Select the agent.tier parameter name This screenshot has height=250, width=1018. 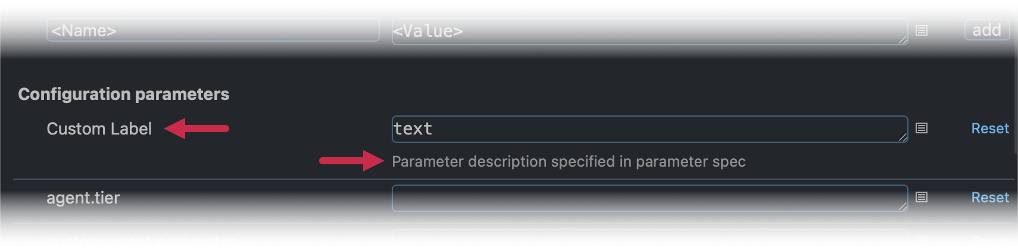click(83, 198)
